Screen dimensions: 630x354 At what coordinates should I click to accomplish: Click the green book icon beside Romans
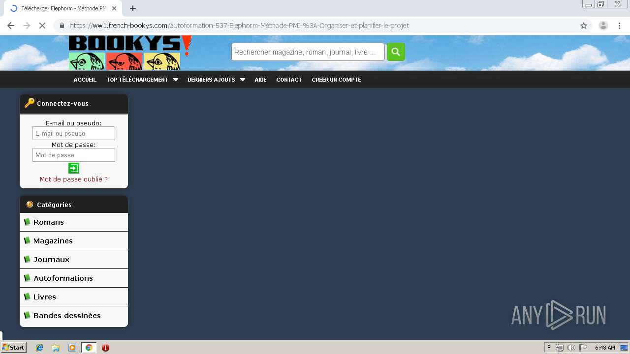point(27,222)
